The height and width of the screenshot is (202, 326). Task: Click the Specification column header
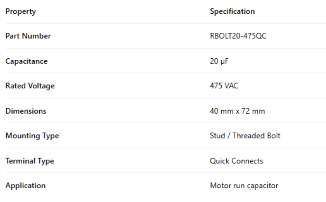232,11
